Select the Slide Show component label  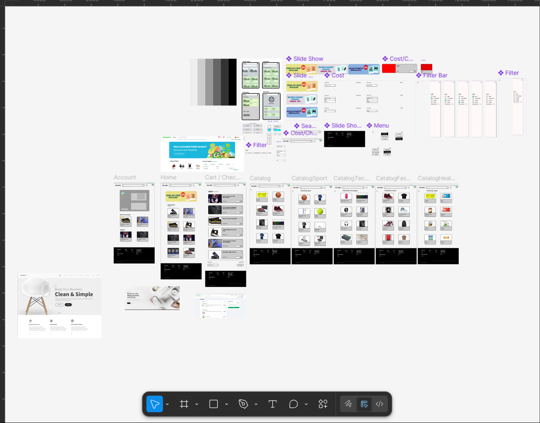(x=308, y=59)
